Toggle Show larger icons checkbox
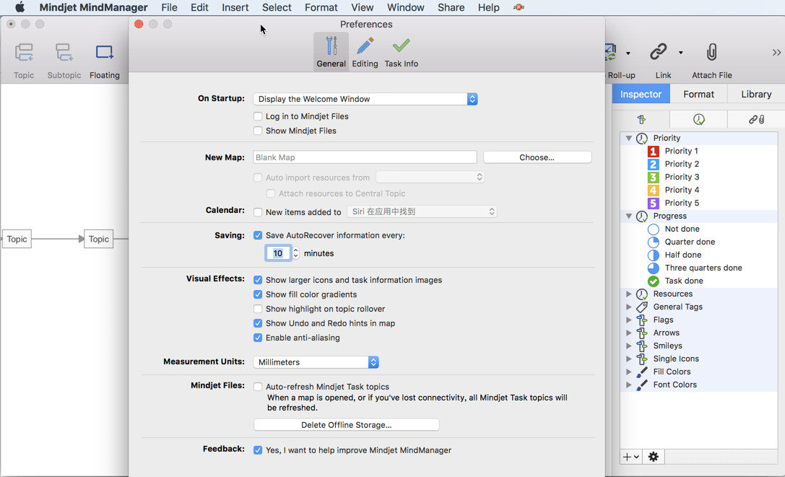The height and width of the screenshot is (477, 785). pos(258,280)
